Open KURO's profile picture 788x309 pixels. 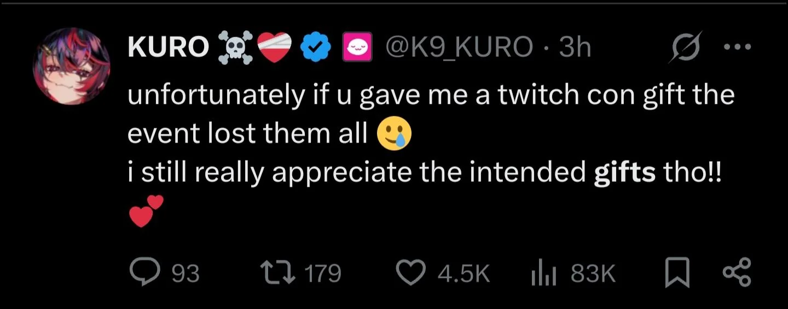pos(72,67)
